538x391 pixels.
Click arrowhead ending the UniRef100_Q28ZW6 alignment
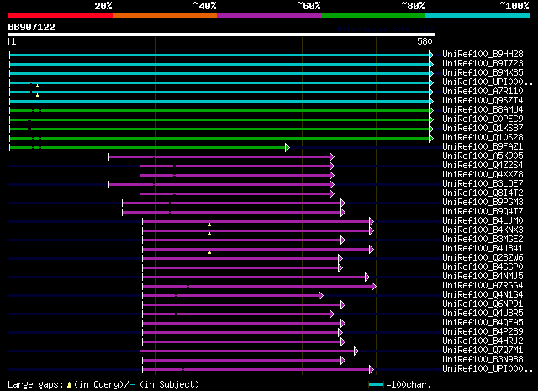tap(340, 258)
